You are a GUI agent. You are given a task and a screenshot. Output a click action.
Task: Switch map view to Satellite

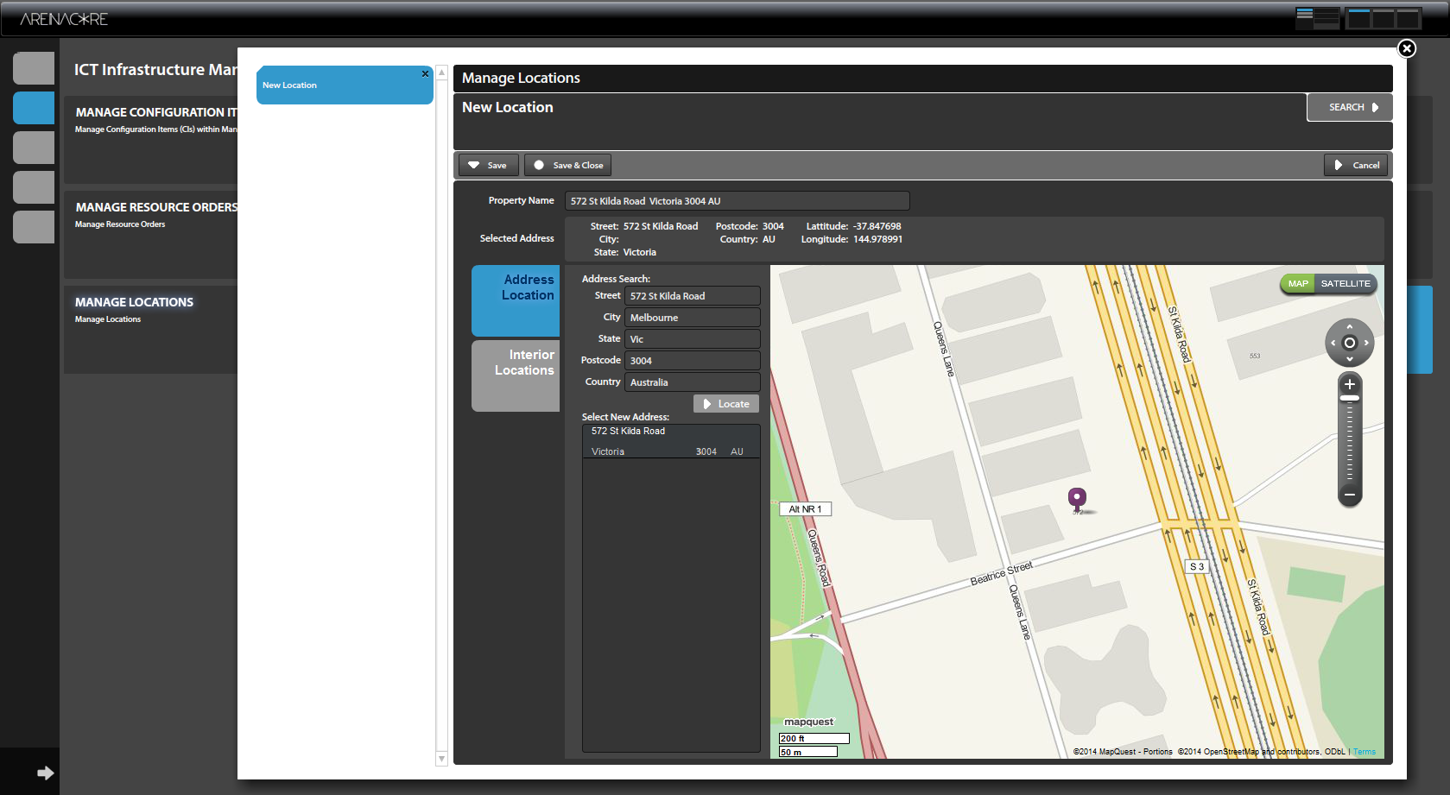click(x=1345, y=284)
